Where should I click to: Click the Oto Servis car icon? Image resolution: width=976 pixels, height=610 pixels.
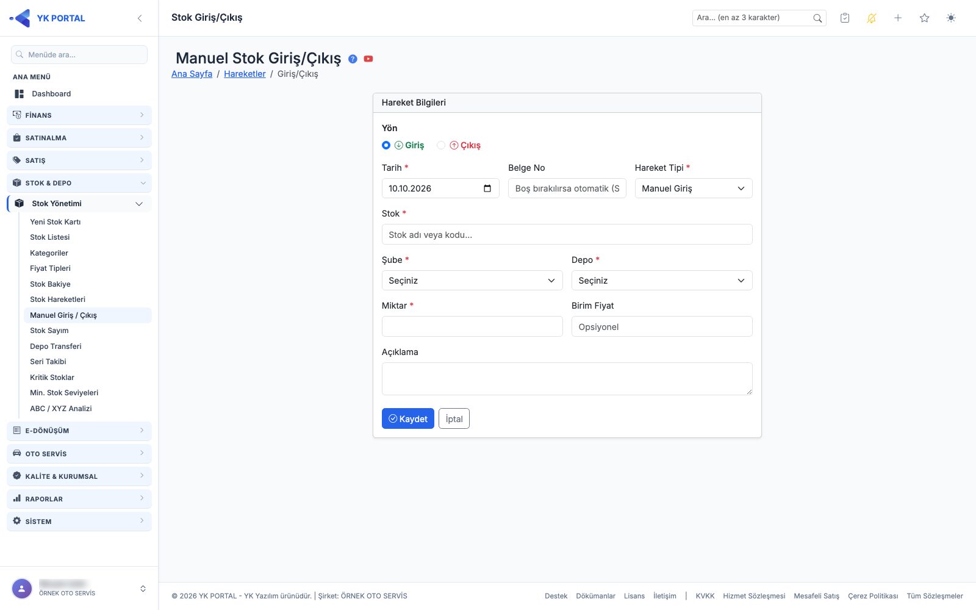(17, 453)
